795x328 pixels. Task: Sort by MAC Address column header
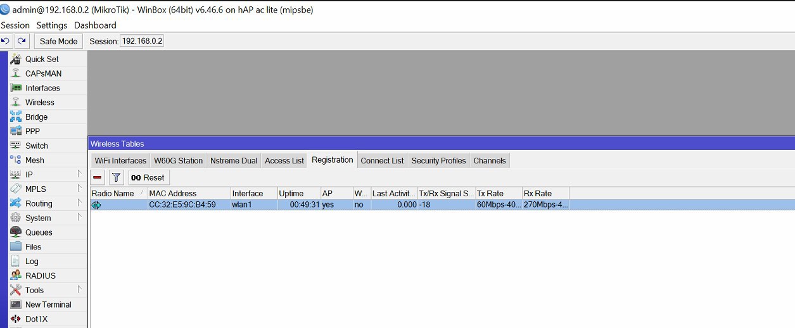pyautogui.click(x=189, y=193)
